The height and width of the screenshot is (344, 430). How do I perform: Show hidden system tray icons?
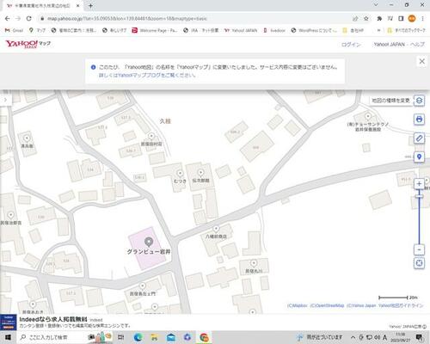(x=353, y=337)
